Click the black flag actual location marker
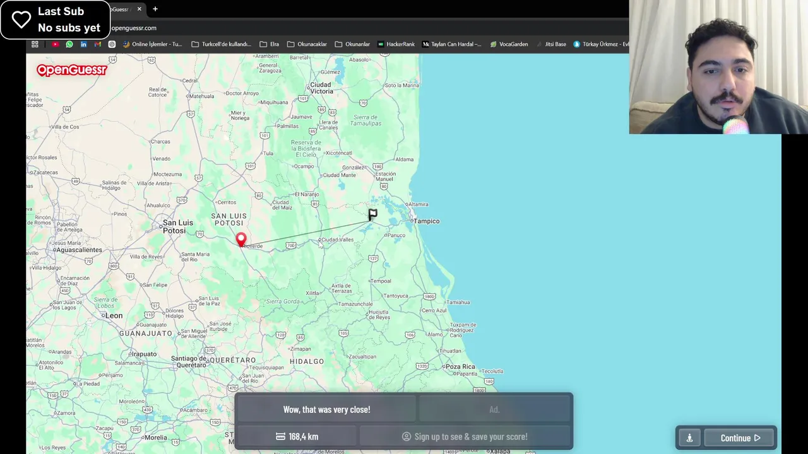The width and height of the screenshot is (808, 454). click(x=372, y=215)
